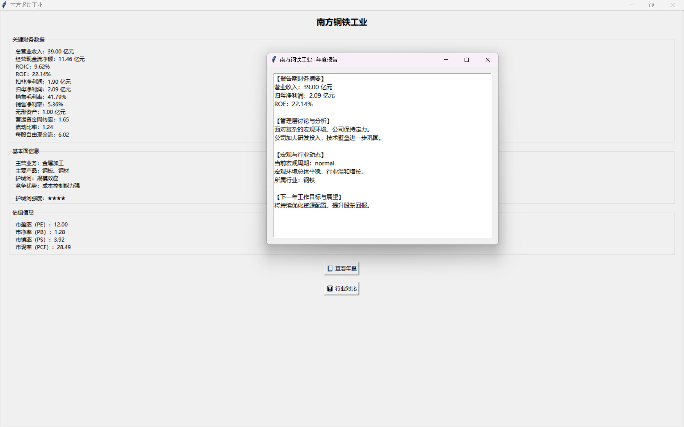Click the main 南方钢铁工业 page heading
Viewport: 684px width, 427px height.
[342, 22]
